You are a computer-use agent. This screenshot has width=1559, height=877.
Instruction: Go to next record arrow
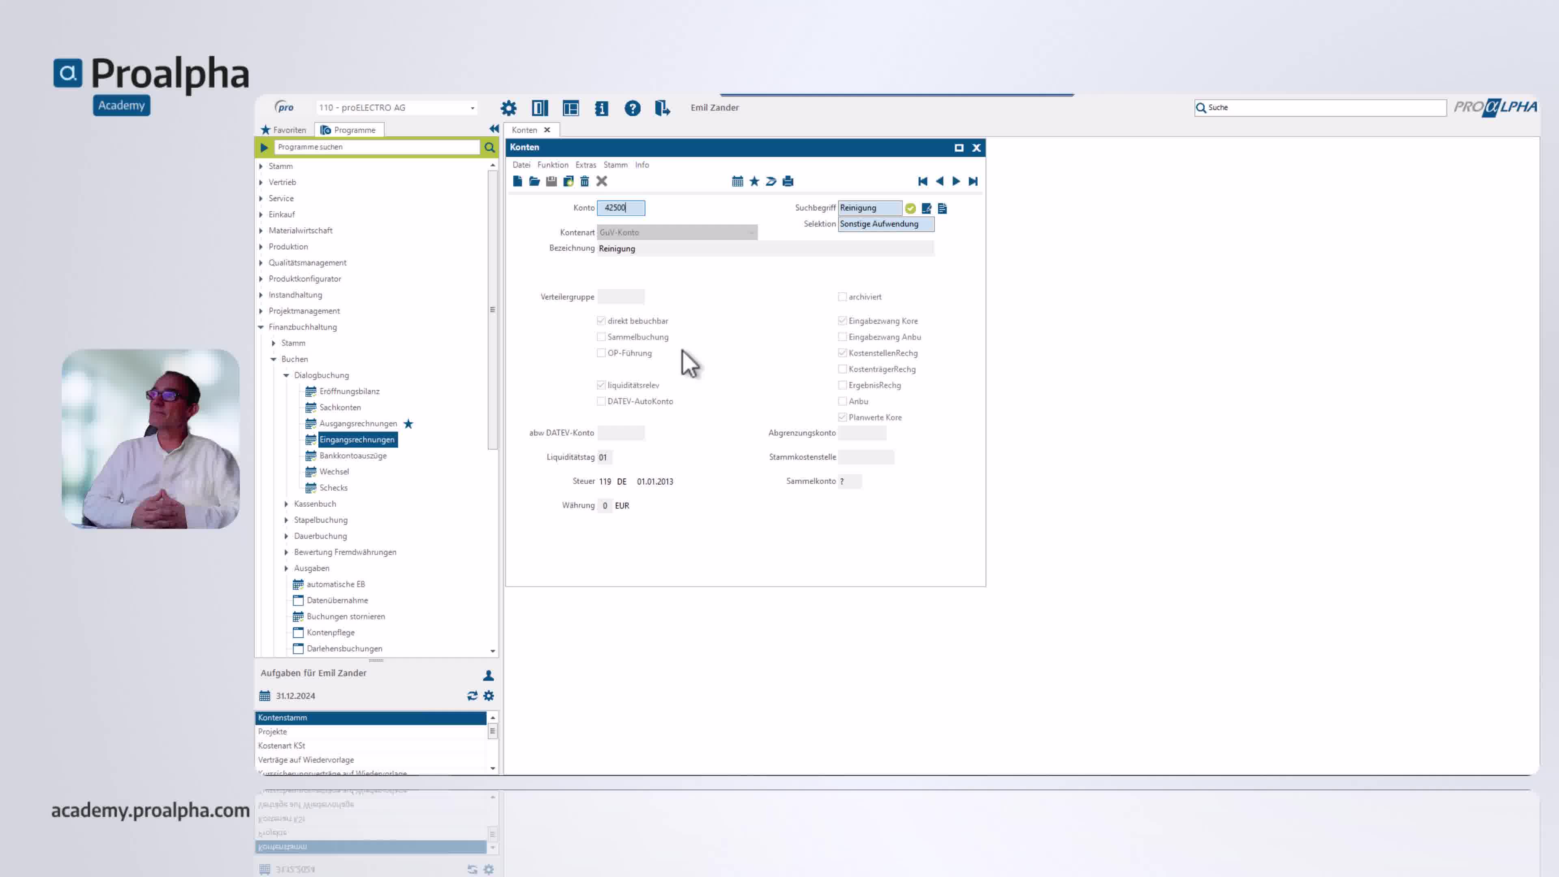956,181
